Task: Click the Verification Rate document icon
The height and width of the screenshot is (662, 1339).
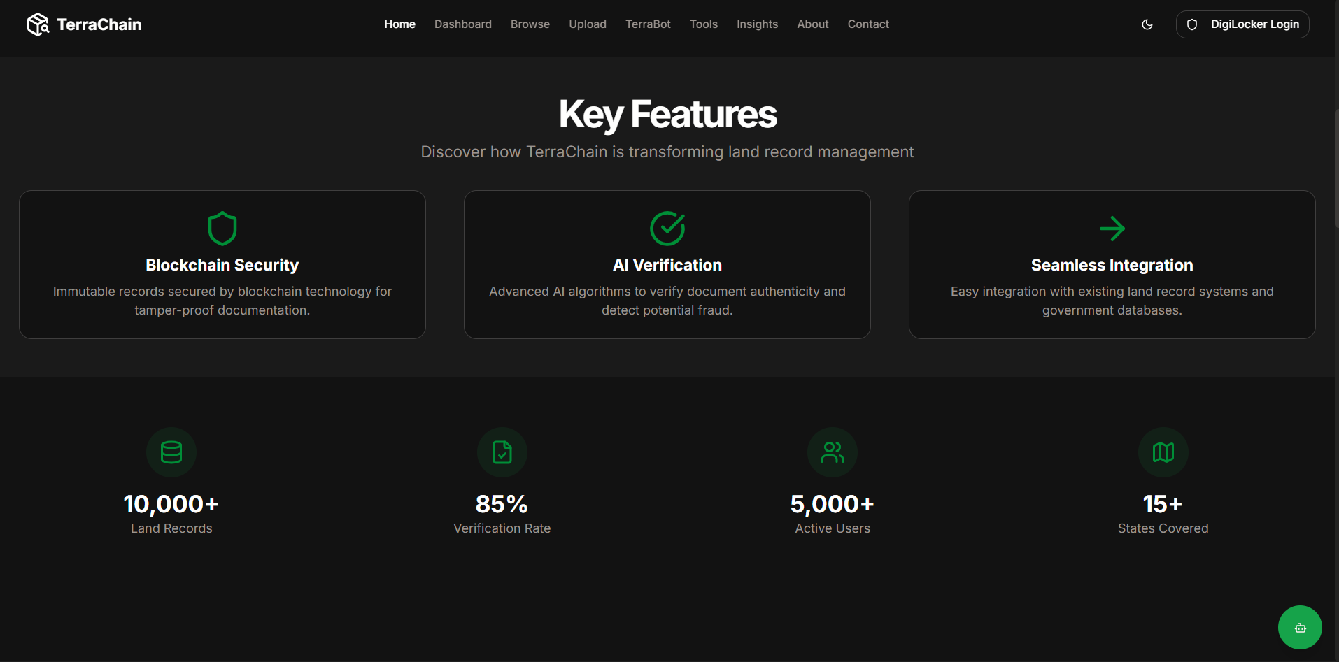Action: tap(502, 452)
